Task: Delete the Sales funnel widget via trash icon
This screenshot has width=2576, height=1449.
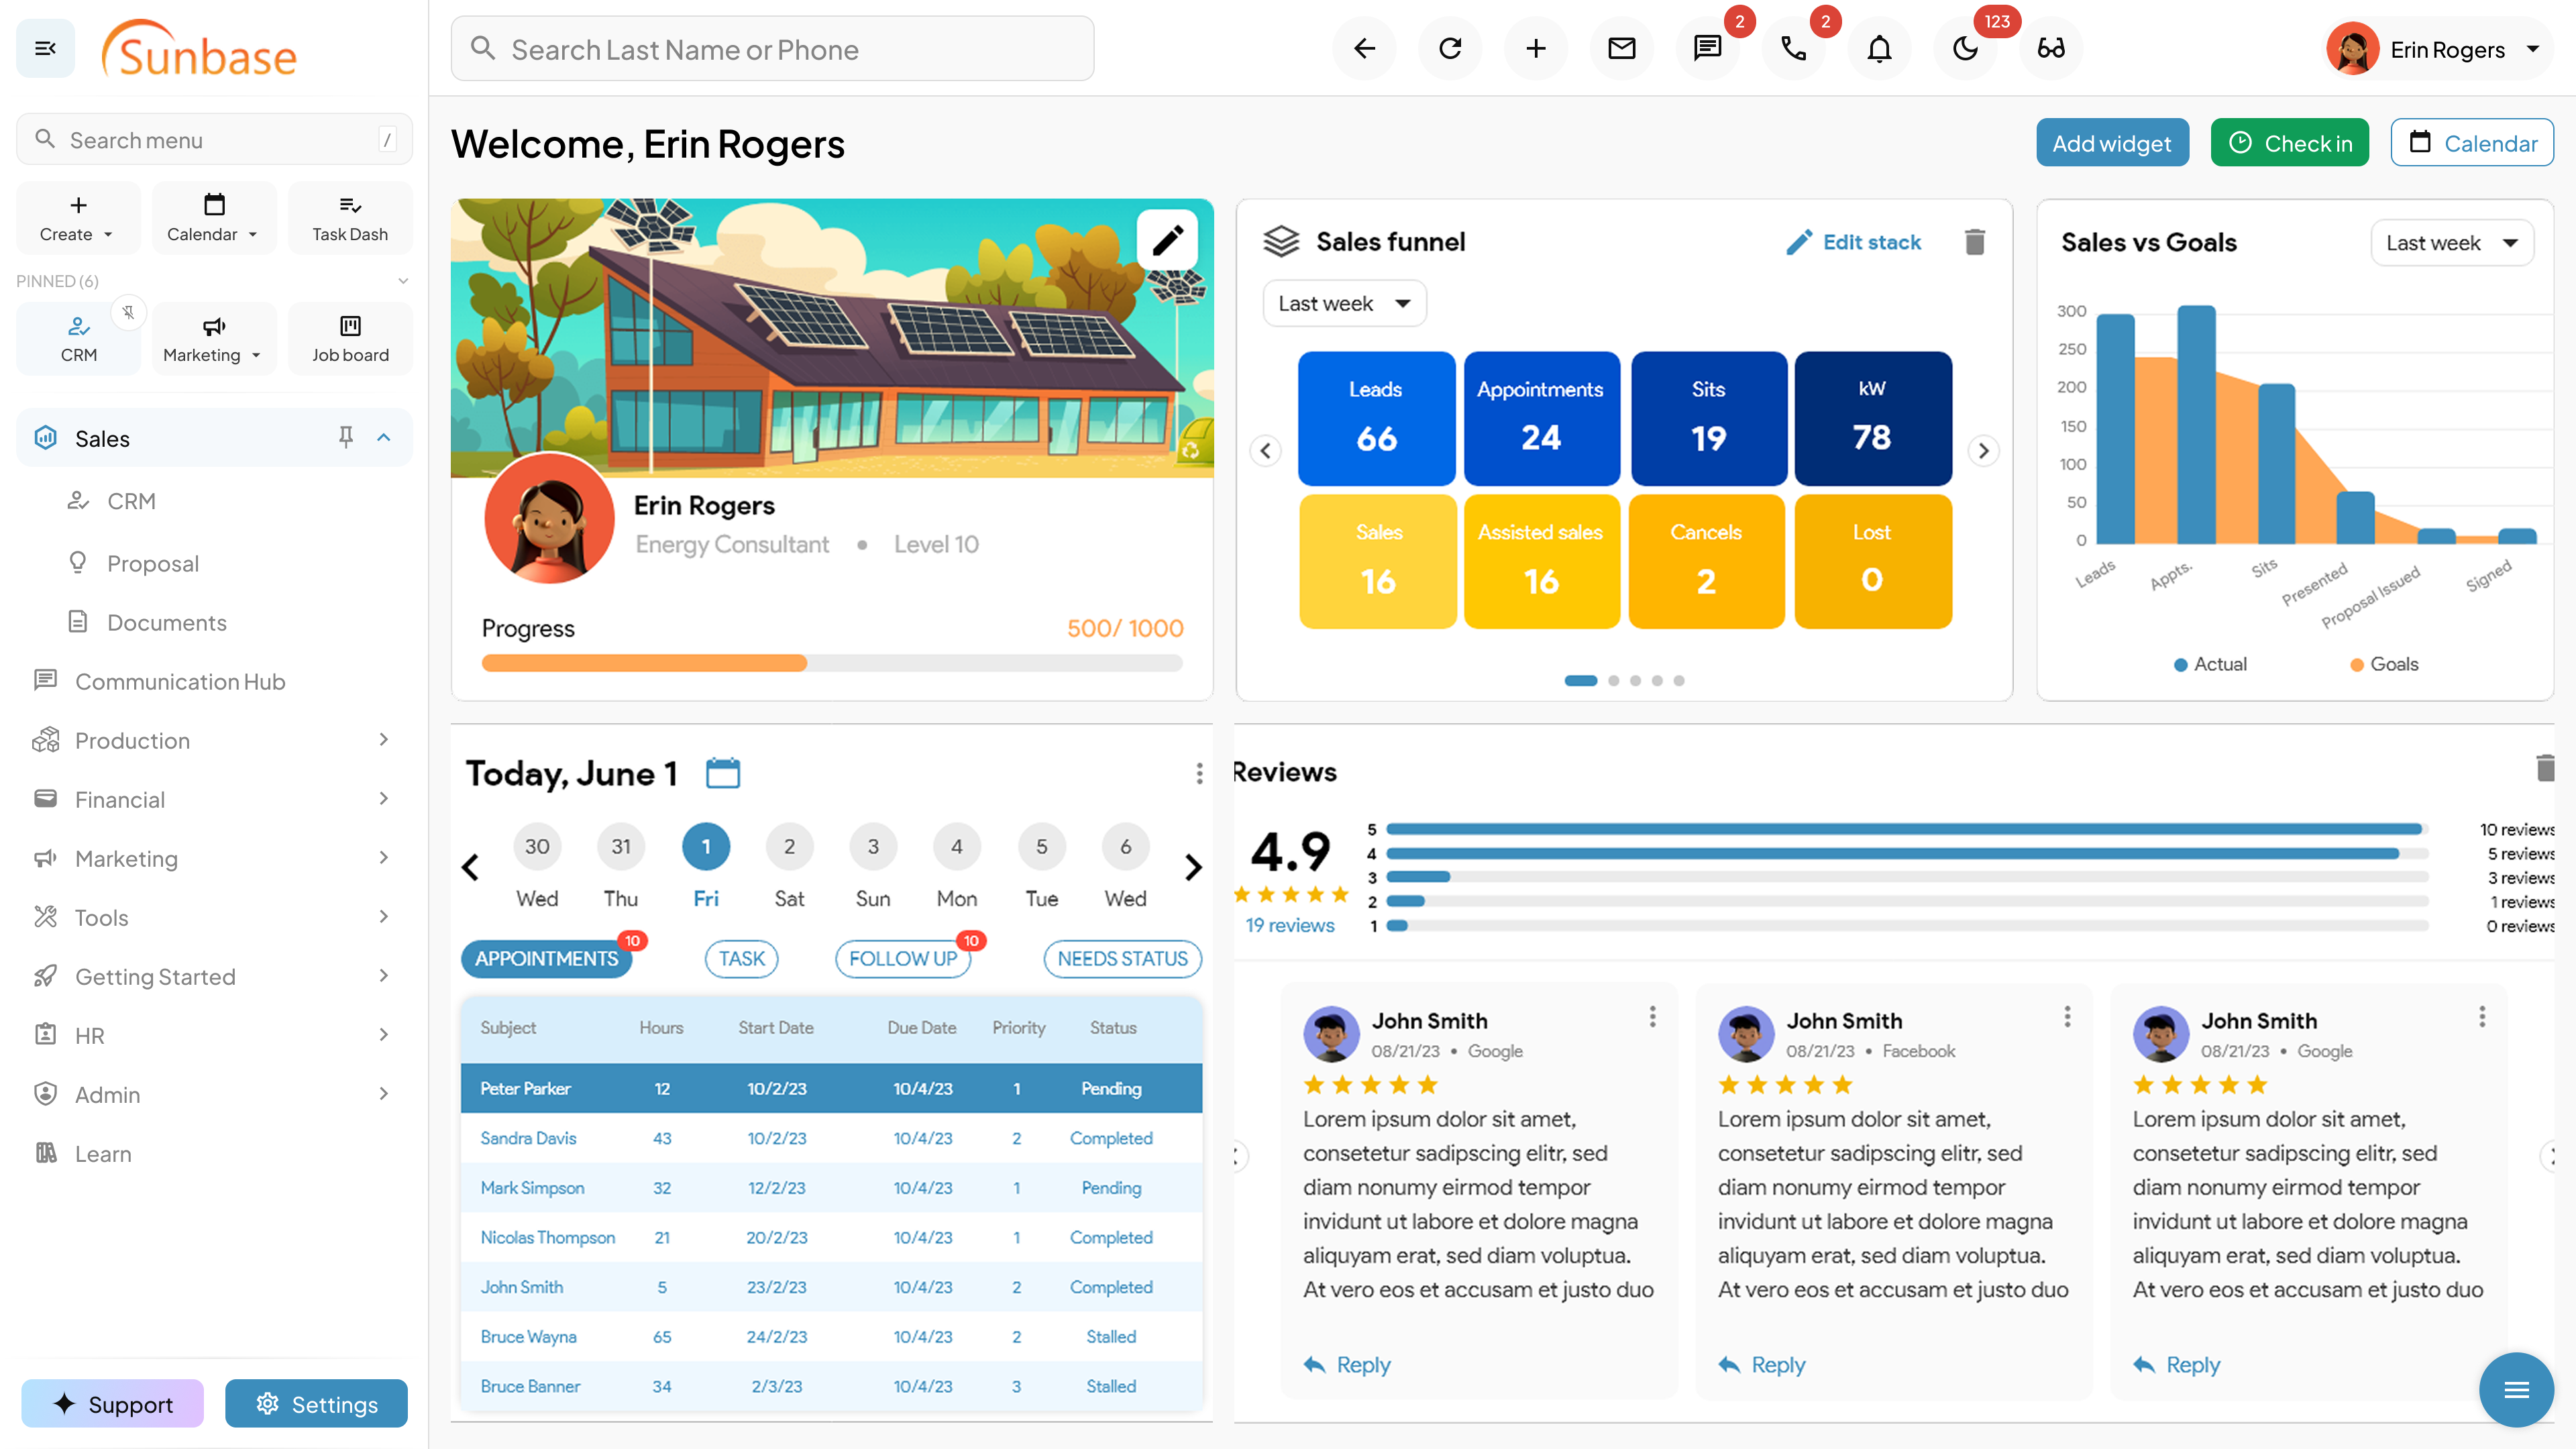Action: (x=1974, y=242)
